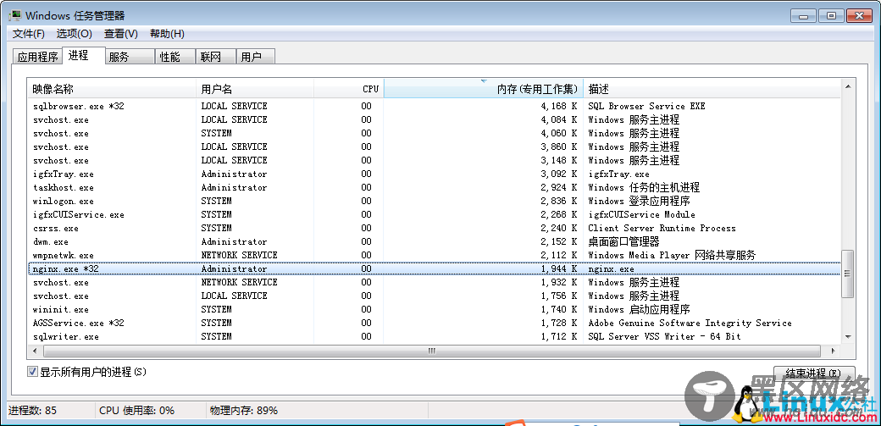881x426 pixels.
Task: Click the 桌面窗口管理器 description
Action: click(x=623, y=241)
